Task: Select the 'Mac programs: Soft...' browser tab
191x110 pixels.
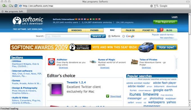Action: (x=13, y=11)
